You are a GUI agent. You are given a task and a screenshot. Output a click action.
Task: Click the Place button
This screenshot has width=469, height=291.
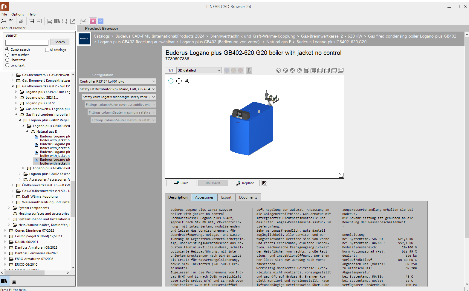point(181,183)
